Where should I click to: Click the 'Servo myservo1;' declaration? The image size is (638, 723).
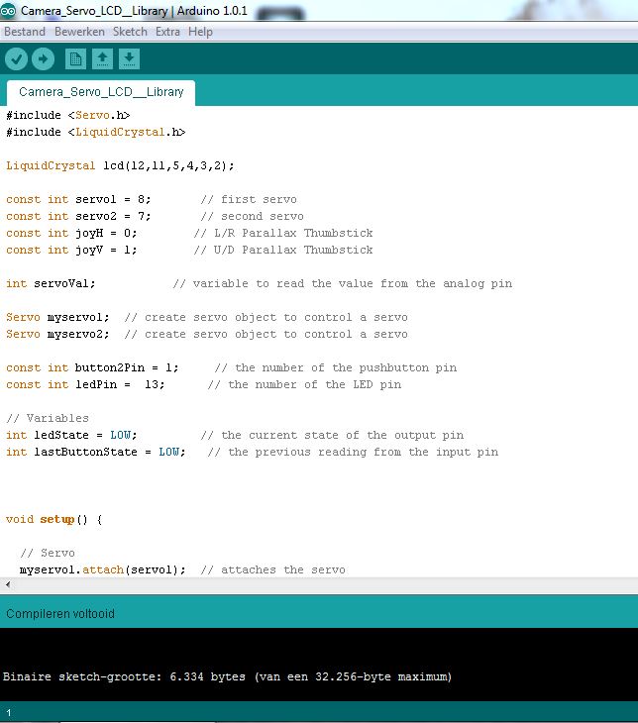coord(57,317)
